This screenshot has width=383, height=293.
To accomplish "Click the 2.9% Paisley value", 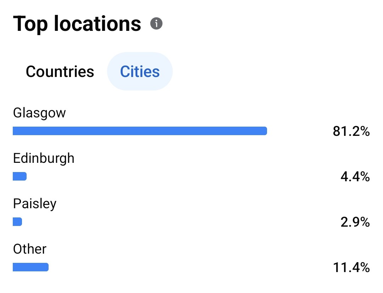I will click(x=355, y=222).
